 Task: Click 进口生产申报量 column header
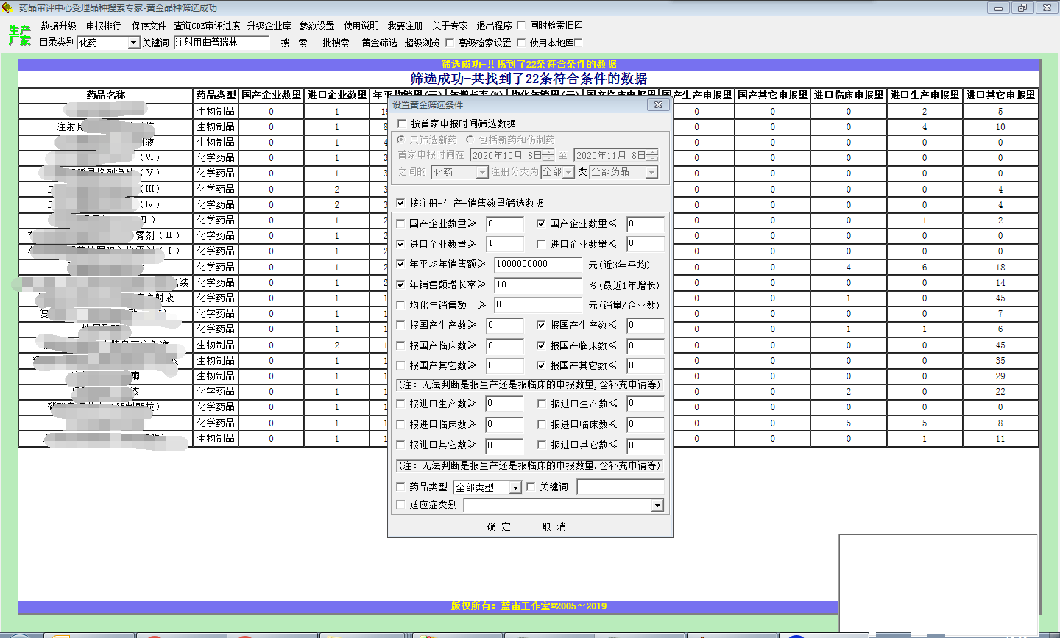point(925,96)
